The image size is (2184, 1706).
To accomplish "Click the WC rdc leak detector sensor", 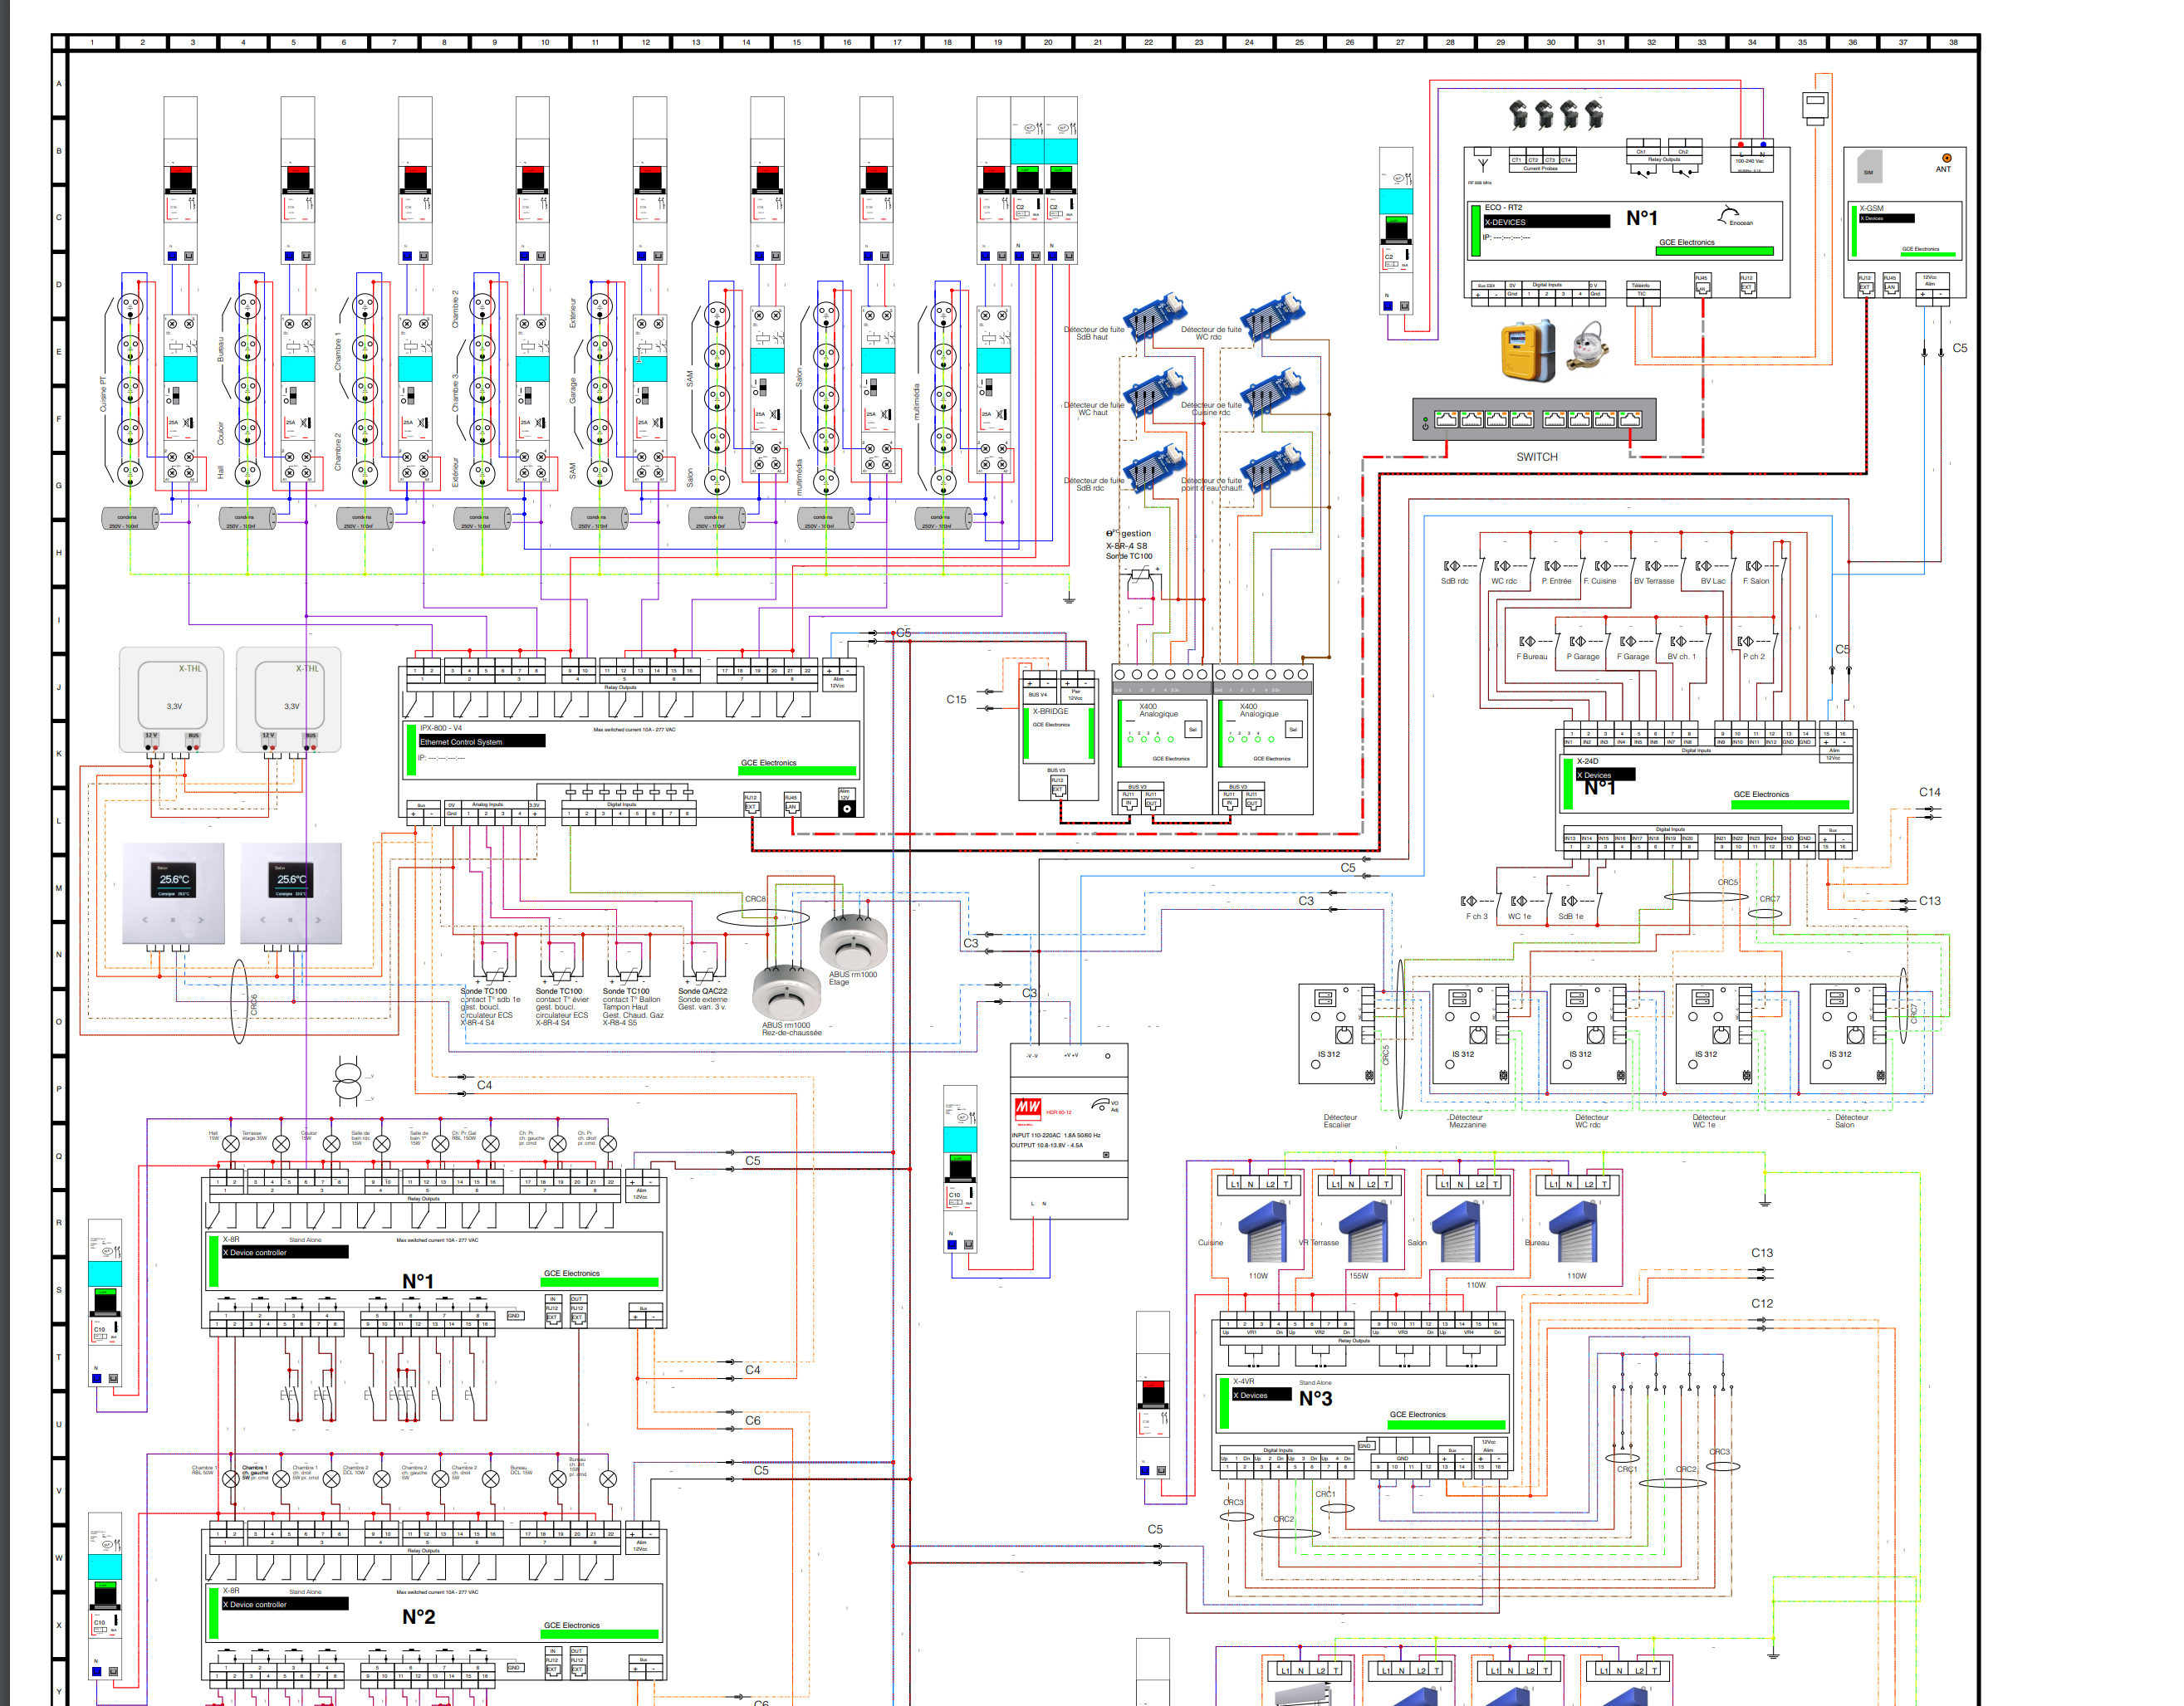I will (1273, 318).
